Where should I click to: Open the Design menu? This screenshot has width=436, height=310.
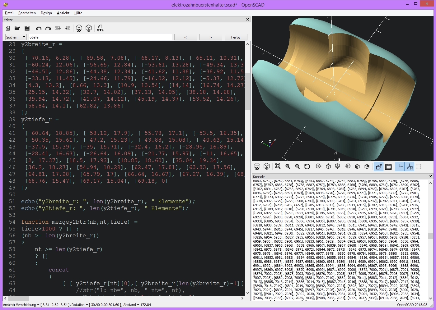point(46,13)
